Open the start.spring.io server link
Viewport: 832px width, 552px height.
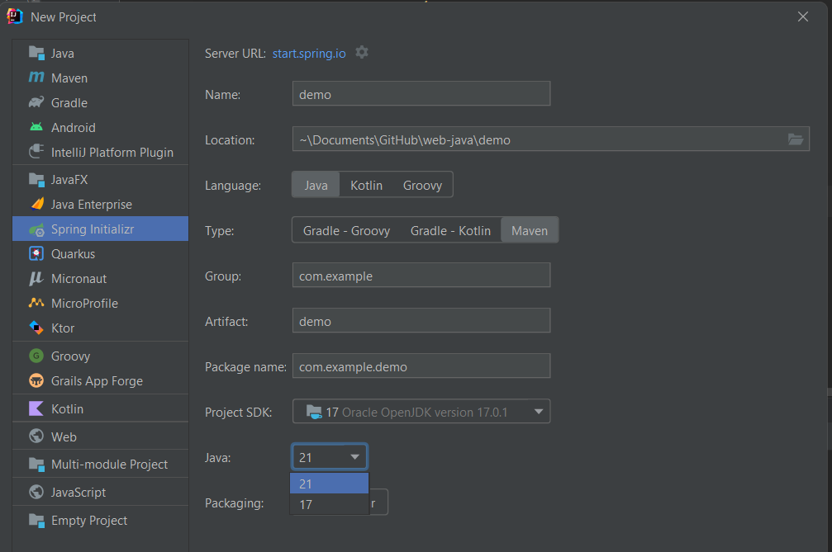(309, 53)
